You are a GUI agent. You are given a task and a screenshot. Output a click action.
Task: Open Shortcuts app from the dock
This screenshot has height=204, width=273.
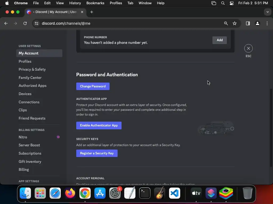tap(211, 193)
